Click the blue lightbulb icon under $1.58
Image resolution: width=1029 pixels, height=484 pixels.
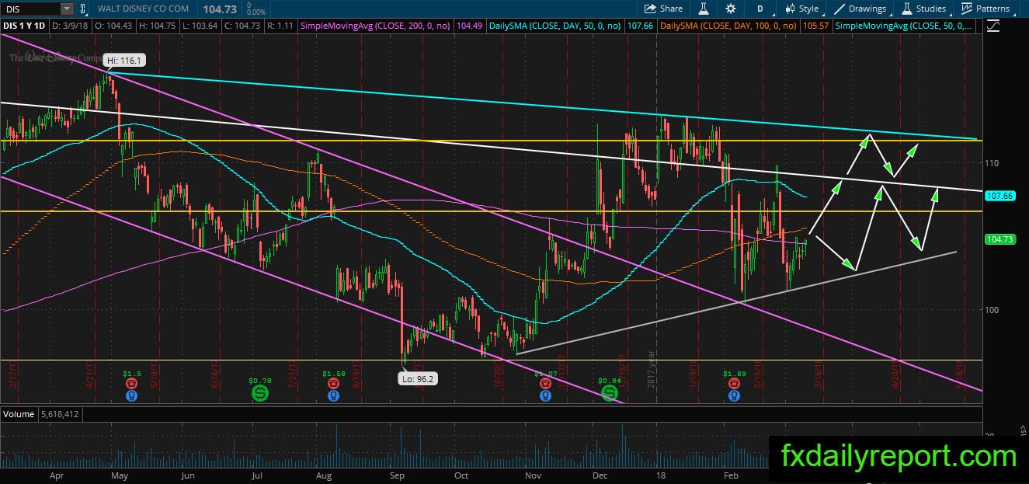333,395
